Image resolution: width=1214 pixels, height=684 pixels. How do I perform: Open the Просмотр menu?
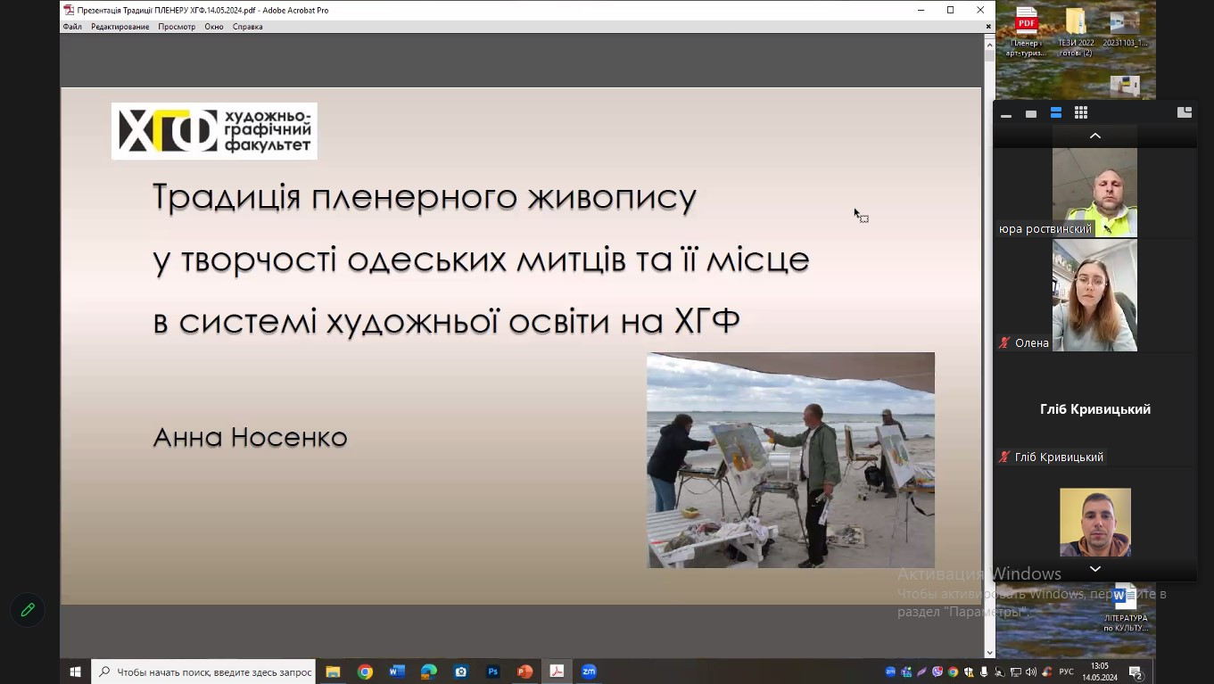pyautogui.click(x=177, y=27)
